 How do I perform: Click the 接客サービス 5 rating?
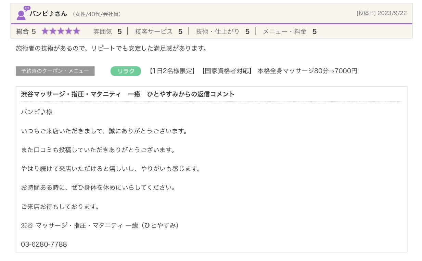pos(159,31)
